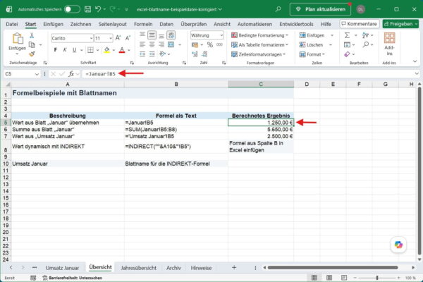423x282 pixels.
Task: Click thousands separator 000 icon
Action: point(219,45)
